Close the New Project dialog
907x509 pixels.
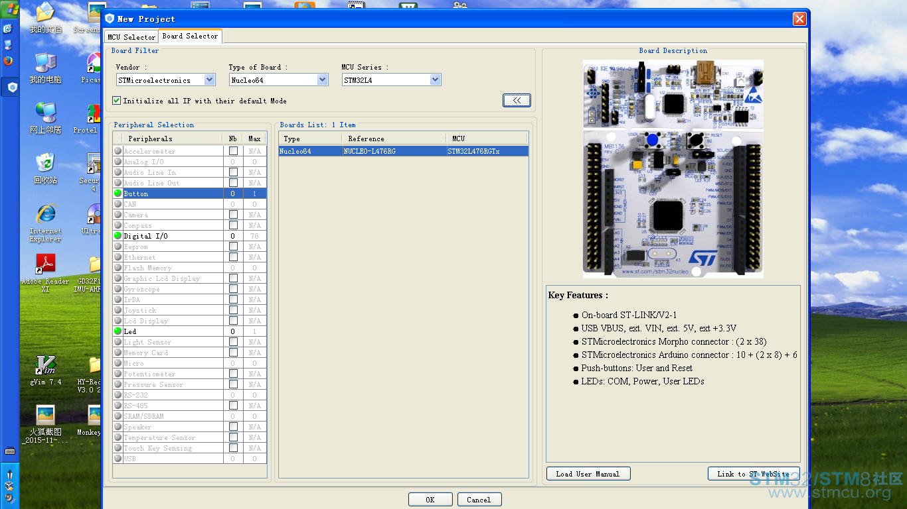pyautogui.click(x=799, y=19)
